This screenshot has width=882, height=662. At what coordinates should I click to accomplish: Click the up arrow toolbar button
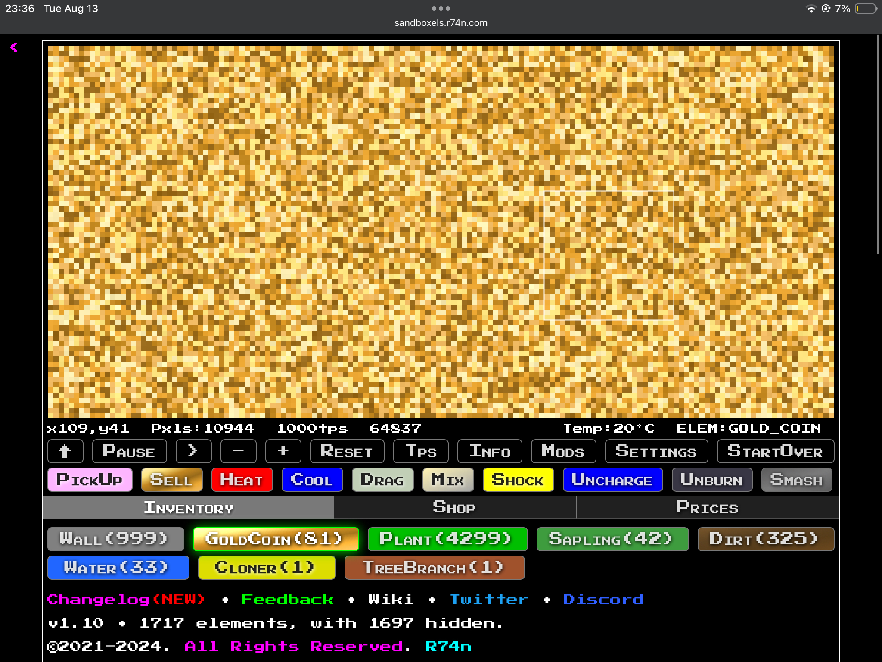pos(65,451)
